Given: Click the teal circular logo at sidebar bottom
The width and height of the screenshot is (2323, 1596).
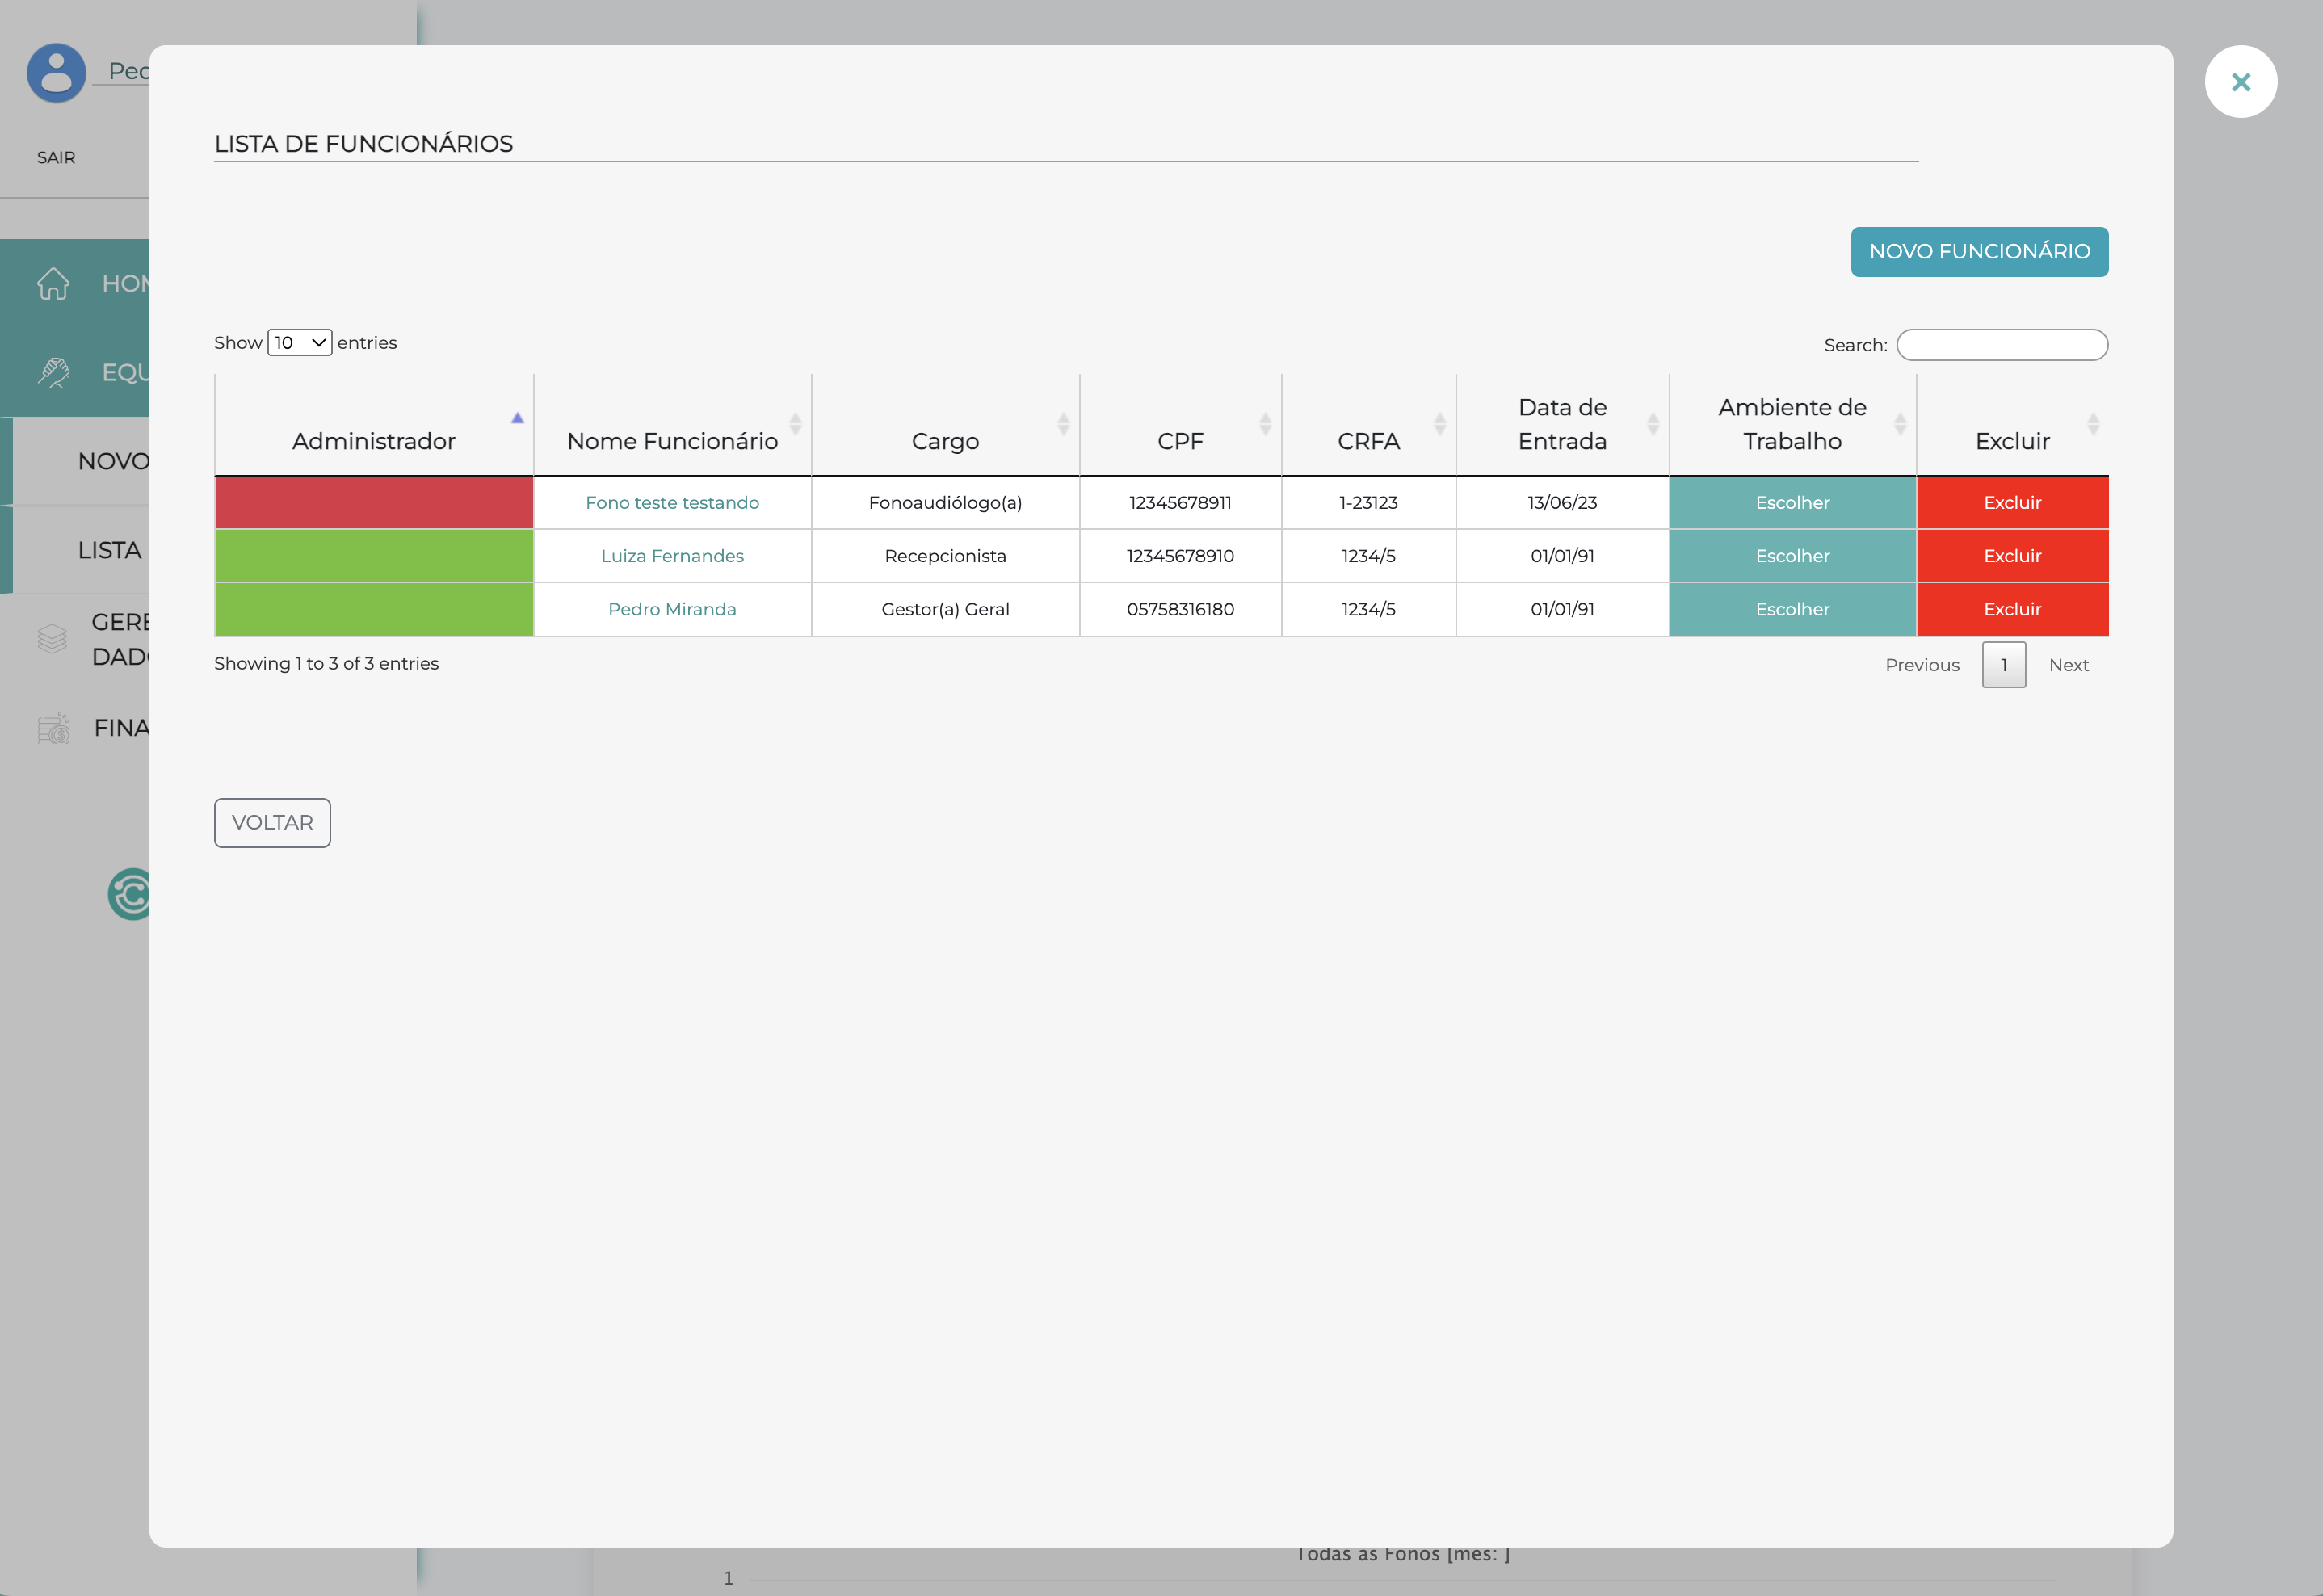Looking at the screenshot, I should [131, 894].
